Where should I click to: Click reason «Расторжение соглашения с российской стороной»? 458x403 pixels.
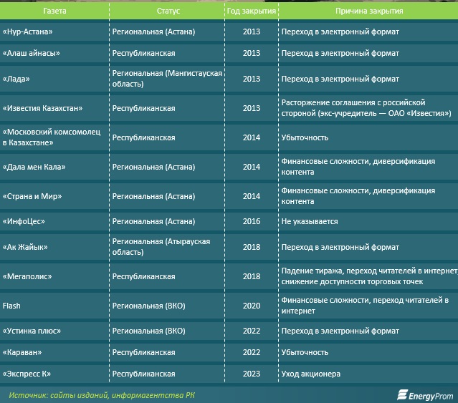pos(366,108)
